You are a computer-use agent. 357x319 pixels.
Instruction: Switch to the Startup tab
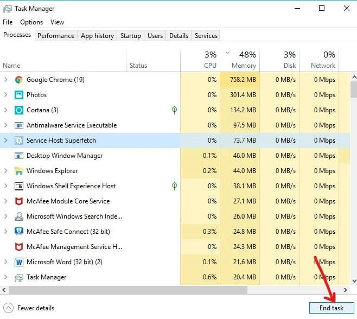[x=130, y=36]
